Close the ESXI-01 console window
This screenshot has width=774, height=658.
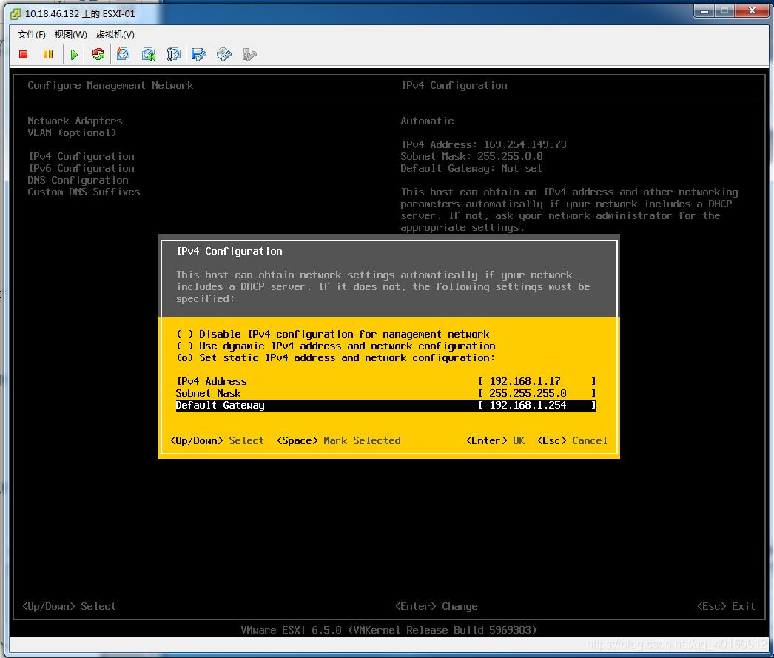click(752, 10)
